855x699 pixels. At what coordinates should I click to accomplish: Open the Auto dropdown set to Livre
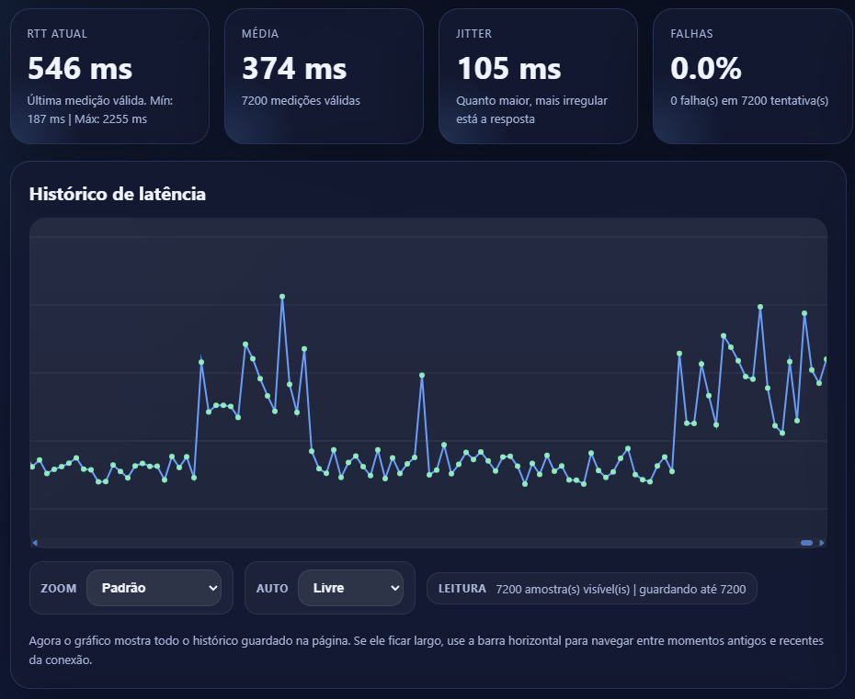[x=349, y=588]
